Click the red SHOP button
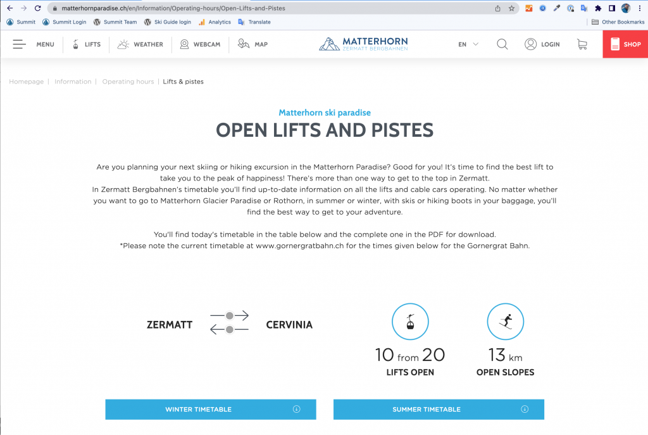648x435 pixels. point(625,44)
